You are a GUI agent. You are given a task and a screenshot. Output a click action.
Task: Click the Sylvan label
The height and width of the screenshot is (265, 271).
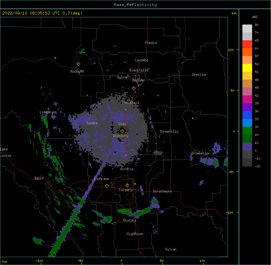123,77
